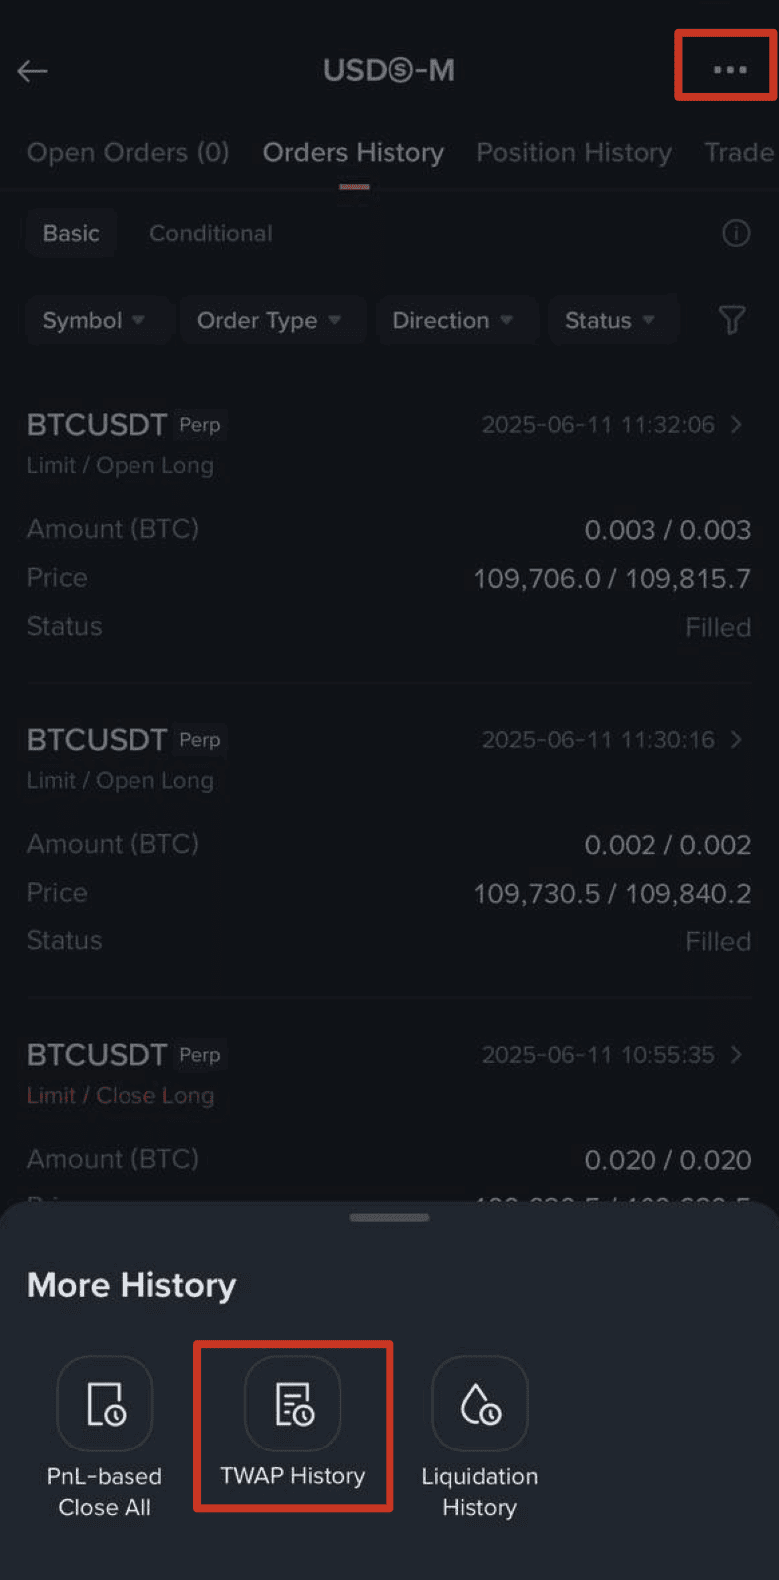Open the three-dot more options menu
This screenshot has height=1580, width=779.
pyautogui.click(x=729, y=69)
